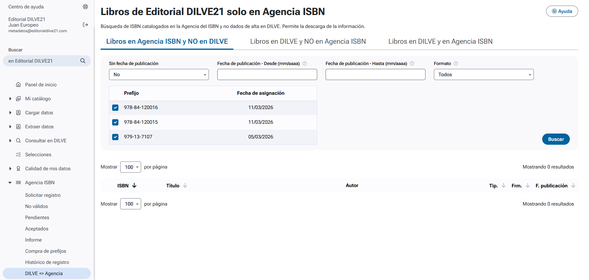Screen dimensions: 589x280
Task: Click the help icon beside Formato label
Action: click(456, 64)
